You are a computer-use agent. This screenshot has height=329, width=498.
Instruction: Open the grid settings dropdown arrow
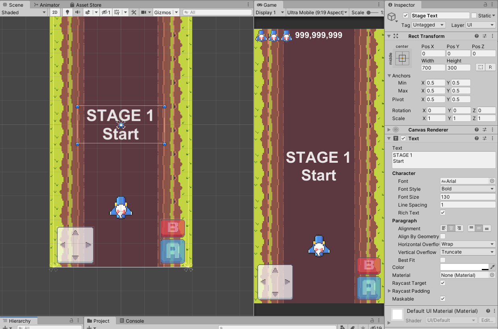pyautogui.click(x=125, y=12)
